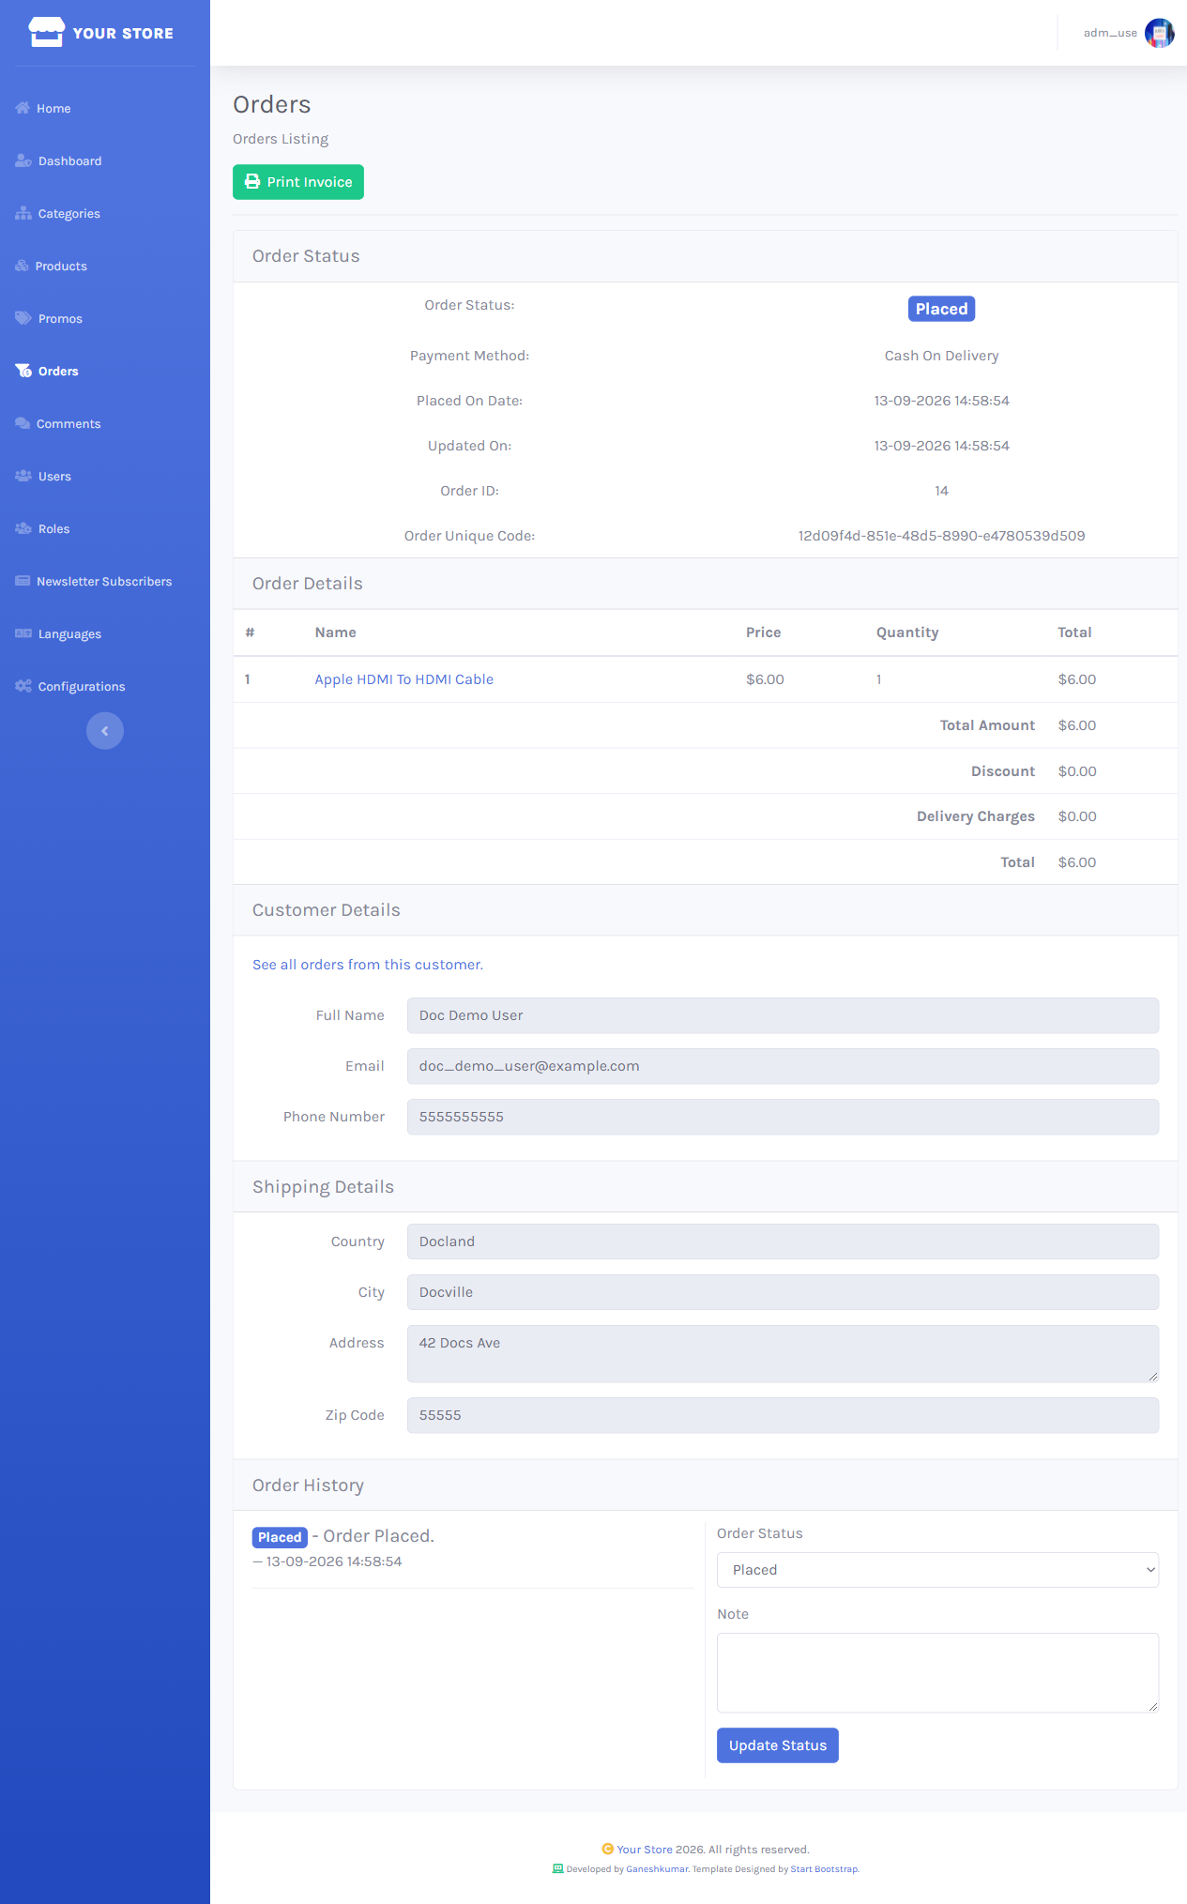Viewport: 1187px width, 1904px height.
Task: Click the Products cubes icon
Action: (22, 266)
